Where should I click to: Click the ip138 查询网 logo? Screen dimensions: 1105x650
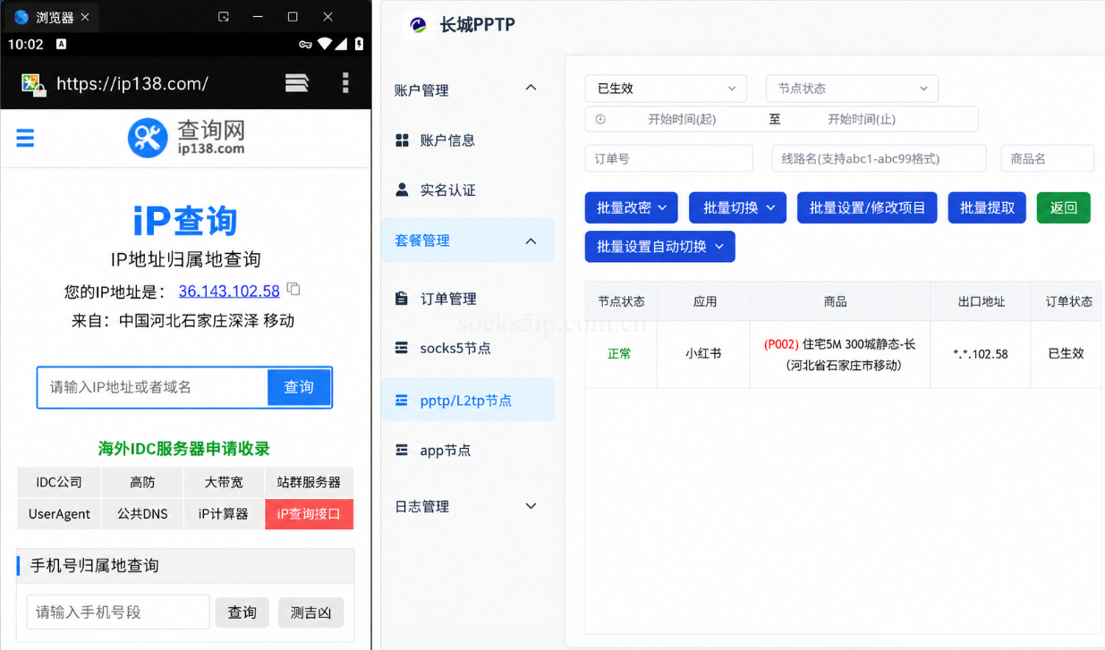(186, 137)
